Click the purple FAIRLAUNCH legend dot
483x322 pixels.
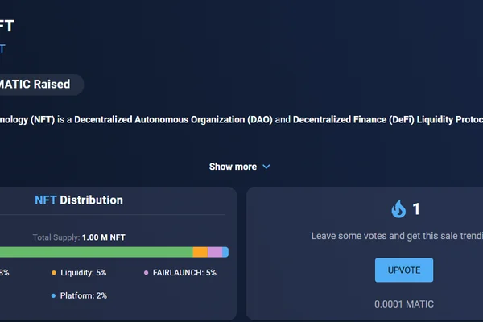coord(146,273)
